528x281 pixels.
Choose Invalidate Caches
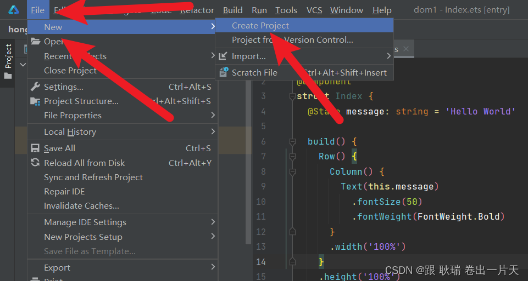tap(123, 206)
